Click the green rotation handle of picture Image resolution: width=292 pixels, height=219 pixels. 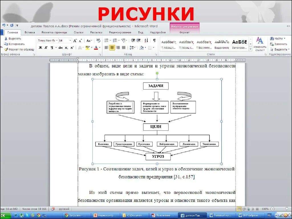[x=157, y=73]
